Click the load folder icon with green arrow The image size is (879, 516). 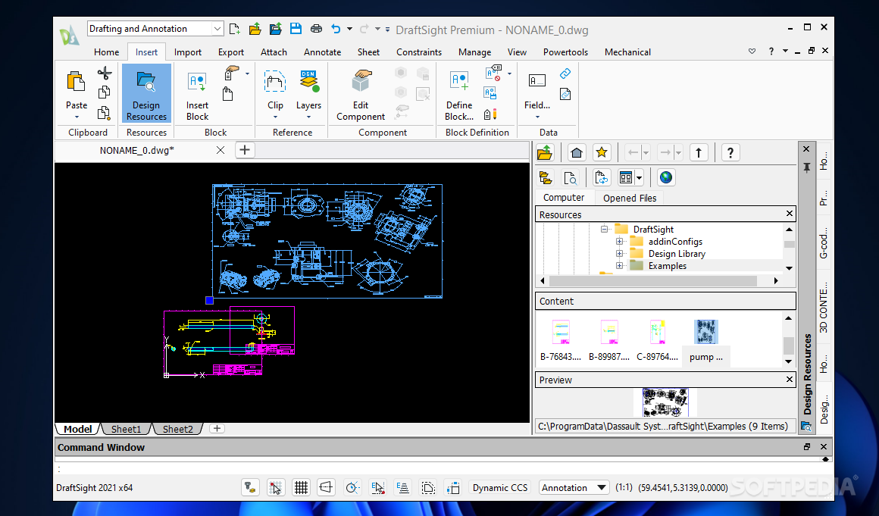[545, 152]
